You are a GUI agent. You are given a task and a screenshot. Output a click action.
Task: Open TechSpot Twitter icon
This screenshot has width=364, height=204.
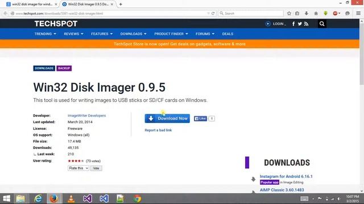tap(300, 24)
